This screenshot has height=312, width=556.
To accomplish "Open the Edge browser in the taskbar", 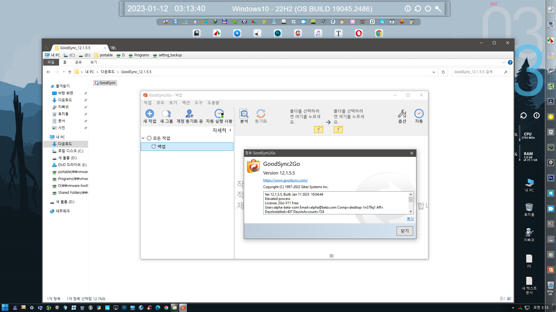I will (x=158, y=308).
